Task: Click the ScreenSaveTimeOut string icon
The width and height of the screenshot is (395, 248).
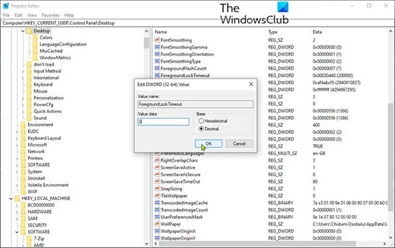Action: pyautogui.click(x=157, y=181)
